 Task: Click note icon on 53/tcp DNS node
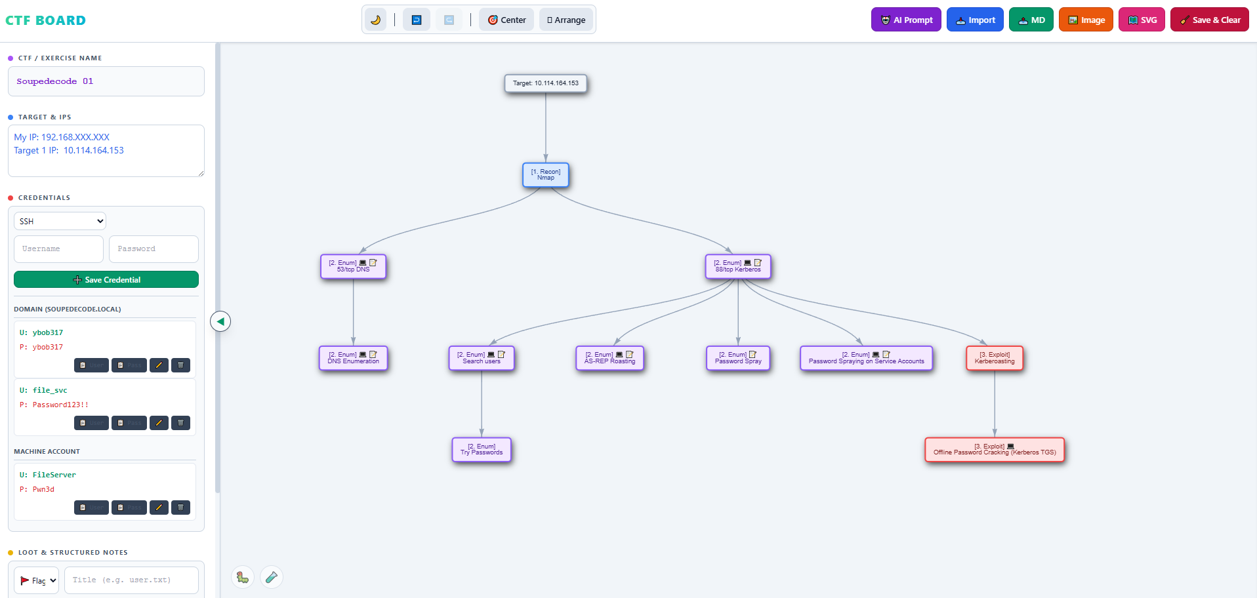373,263
